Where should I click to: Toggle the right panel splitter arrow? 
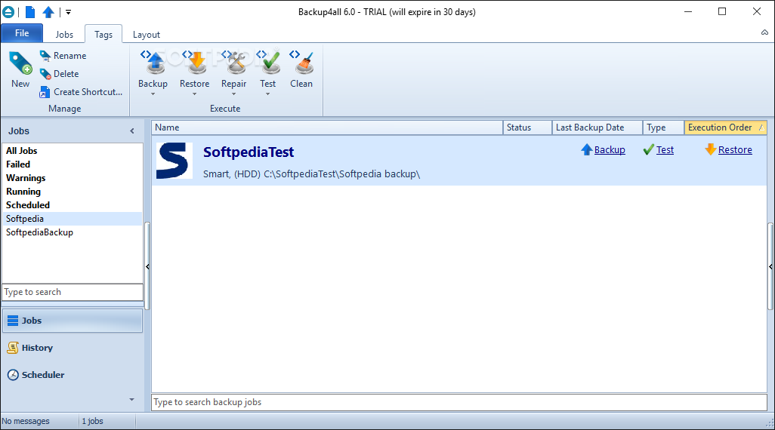coord(770,266)
